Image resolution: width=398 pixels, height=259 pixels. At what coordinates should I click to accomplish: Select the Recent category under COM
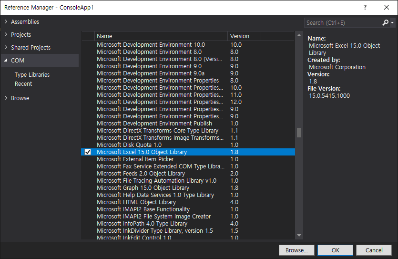(23, 84)
